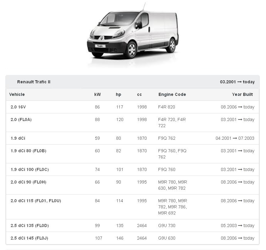The width and height of the screenshot is (266, 250).
Task: Click the hp column header
Action: (118, 94)
